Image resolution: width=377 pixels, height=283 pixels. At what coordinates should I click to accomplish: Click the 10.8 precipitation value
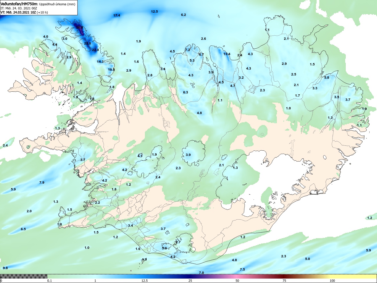pos(111,70)
